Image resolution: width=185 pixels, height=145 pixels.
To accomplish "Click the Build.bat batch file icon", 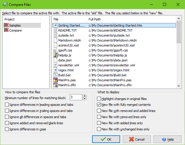I will [56, 75].
